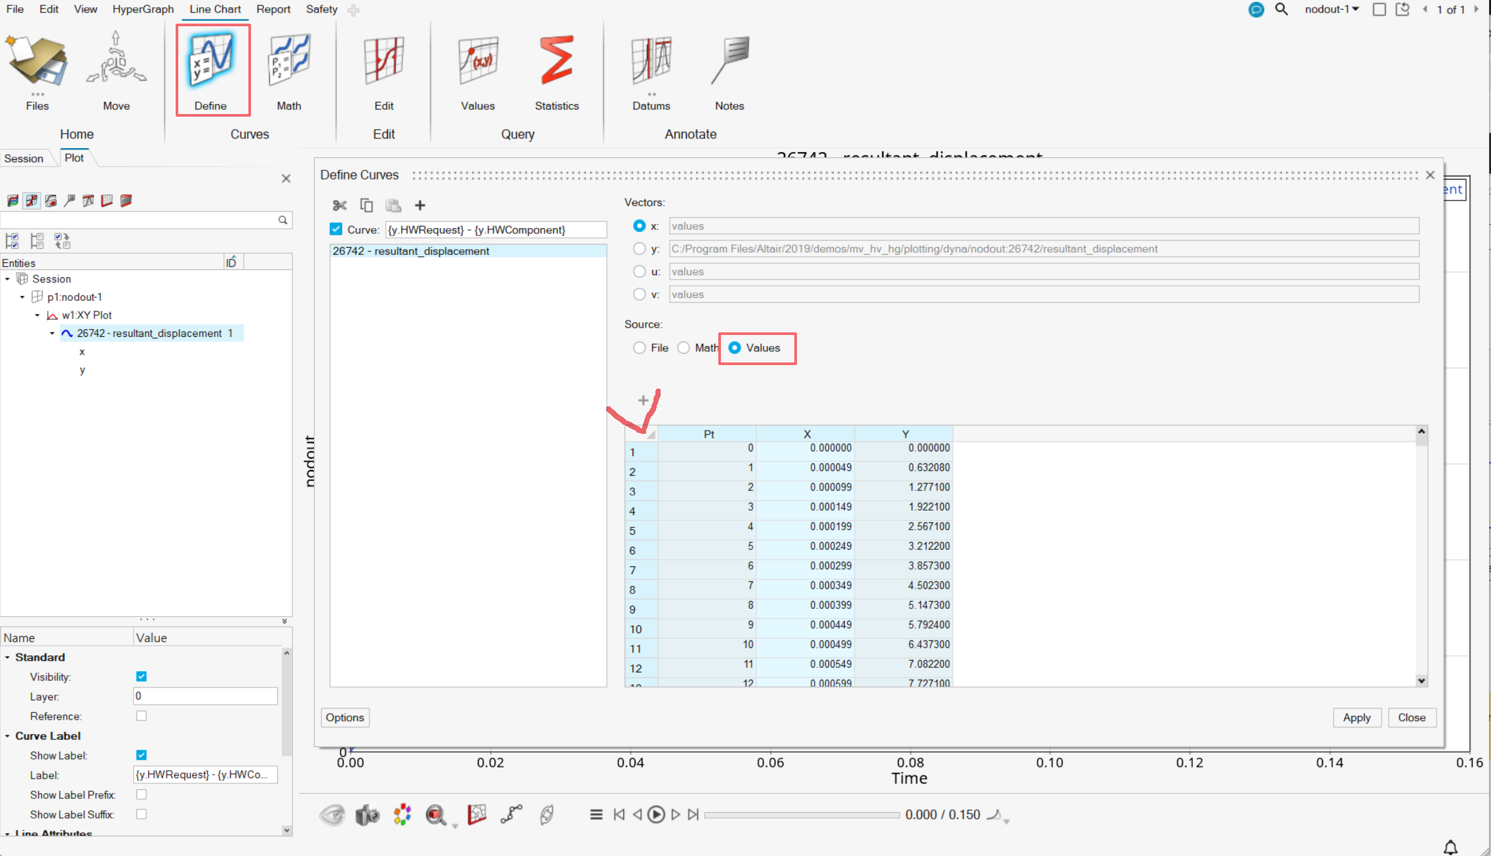The image size is (1491, 856).
Task: Open the chat assistant icon at top right
Action: (1256, 9)
